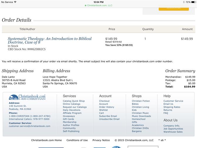Viewport: 197px width, 148px height.
Task: Open the Returns link
Action: click(168, 110)
